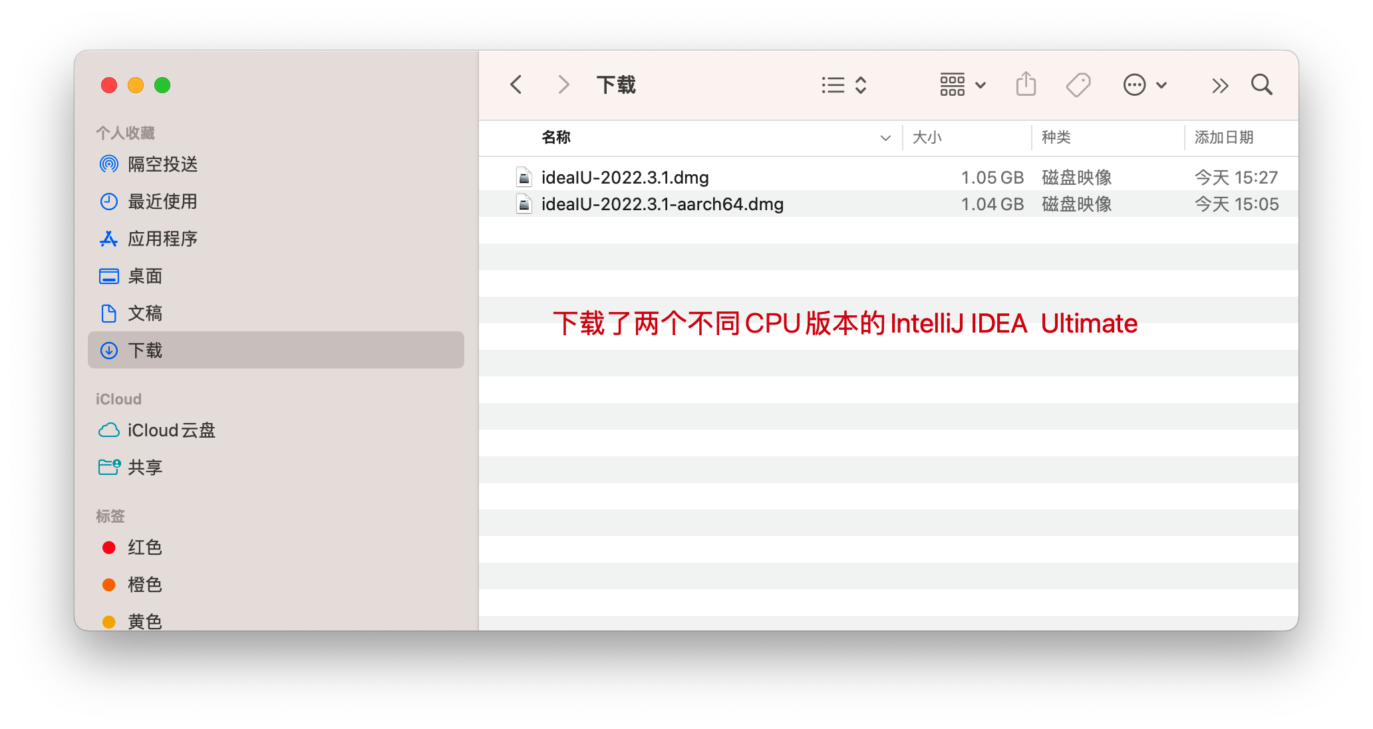Click the Applications icon beside 应用程序

click(x=109, y=239)
